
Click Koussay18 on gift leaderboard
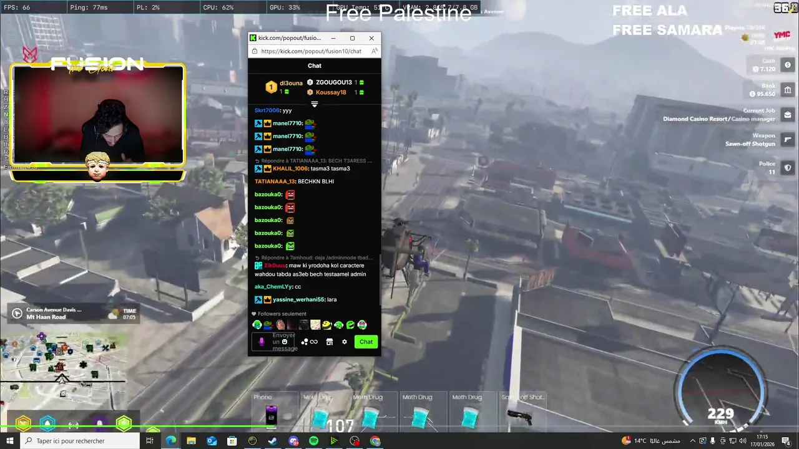(331, 92)
